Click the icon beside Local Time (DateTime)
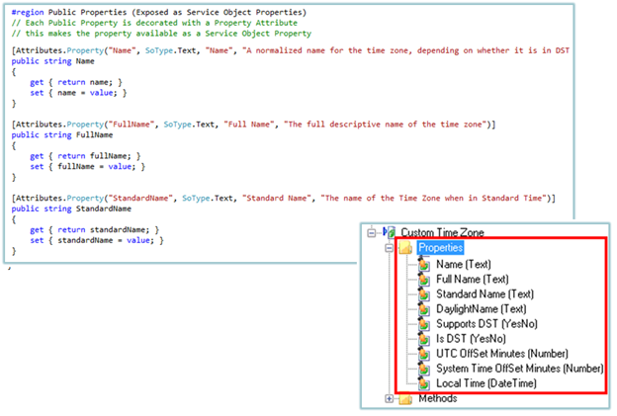This screenshot has height=416, width=617. click(x=424, y=383)
